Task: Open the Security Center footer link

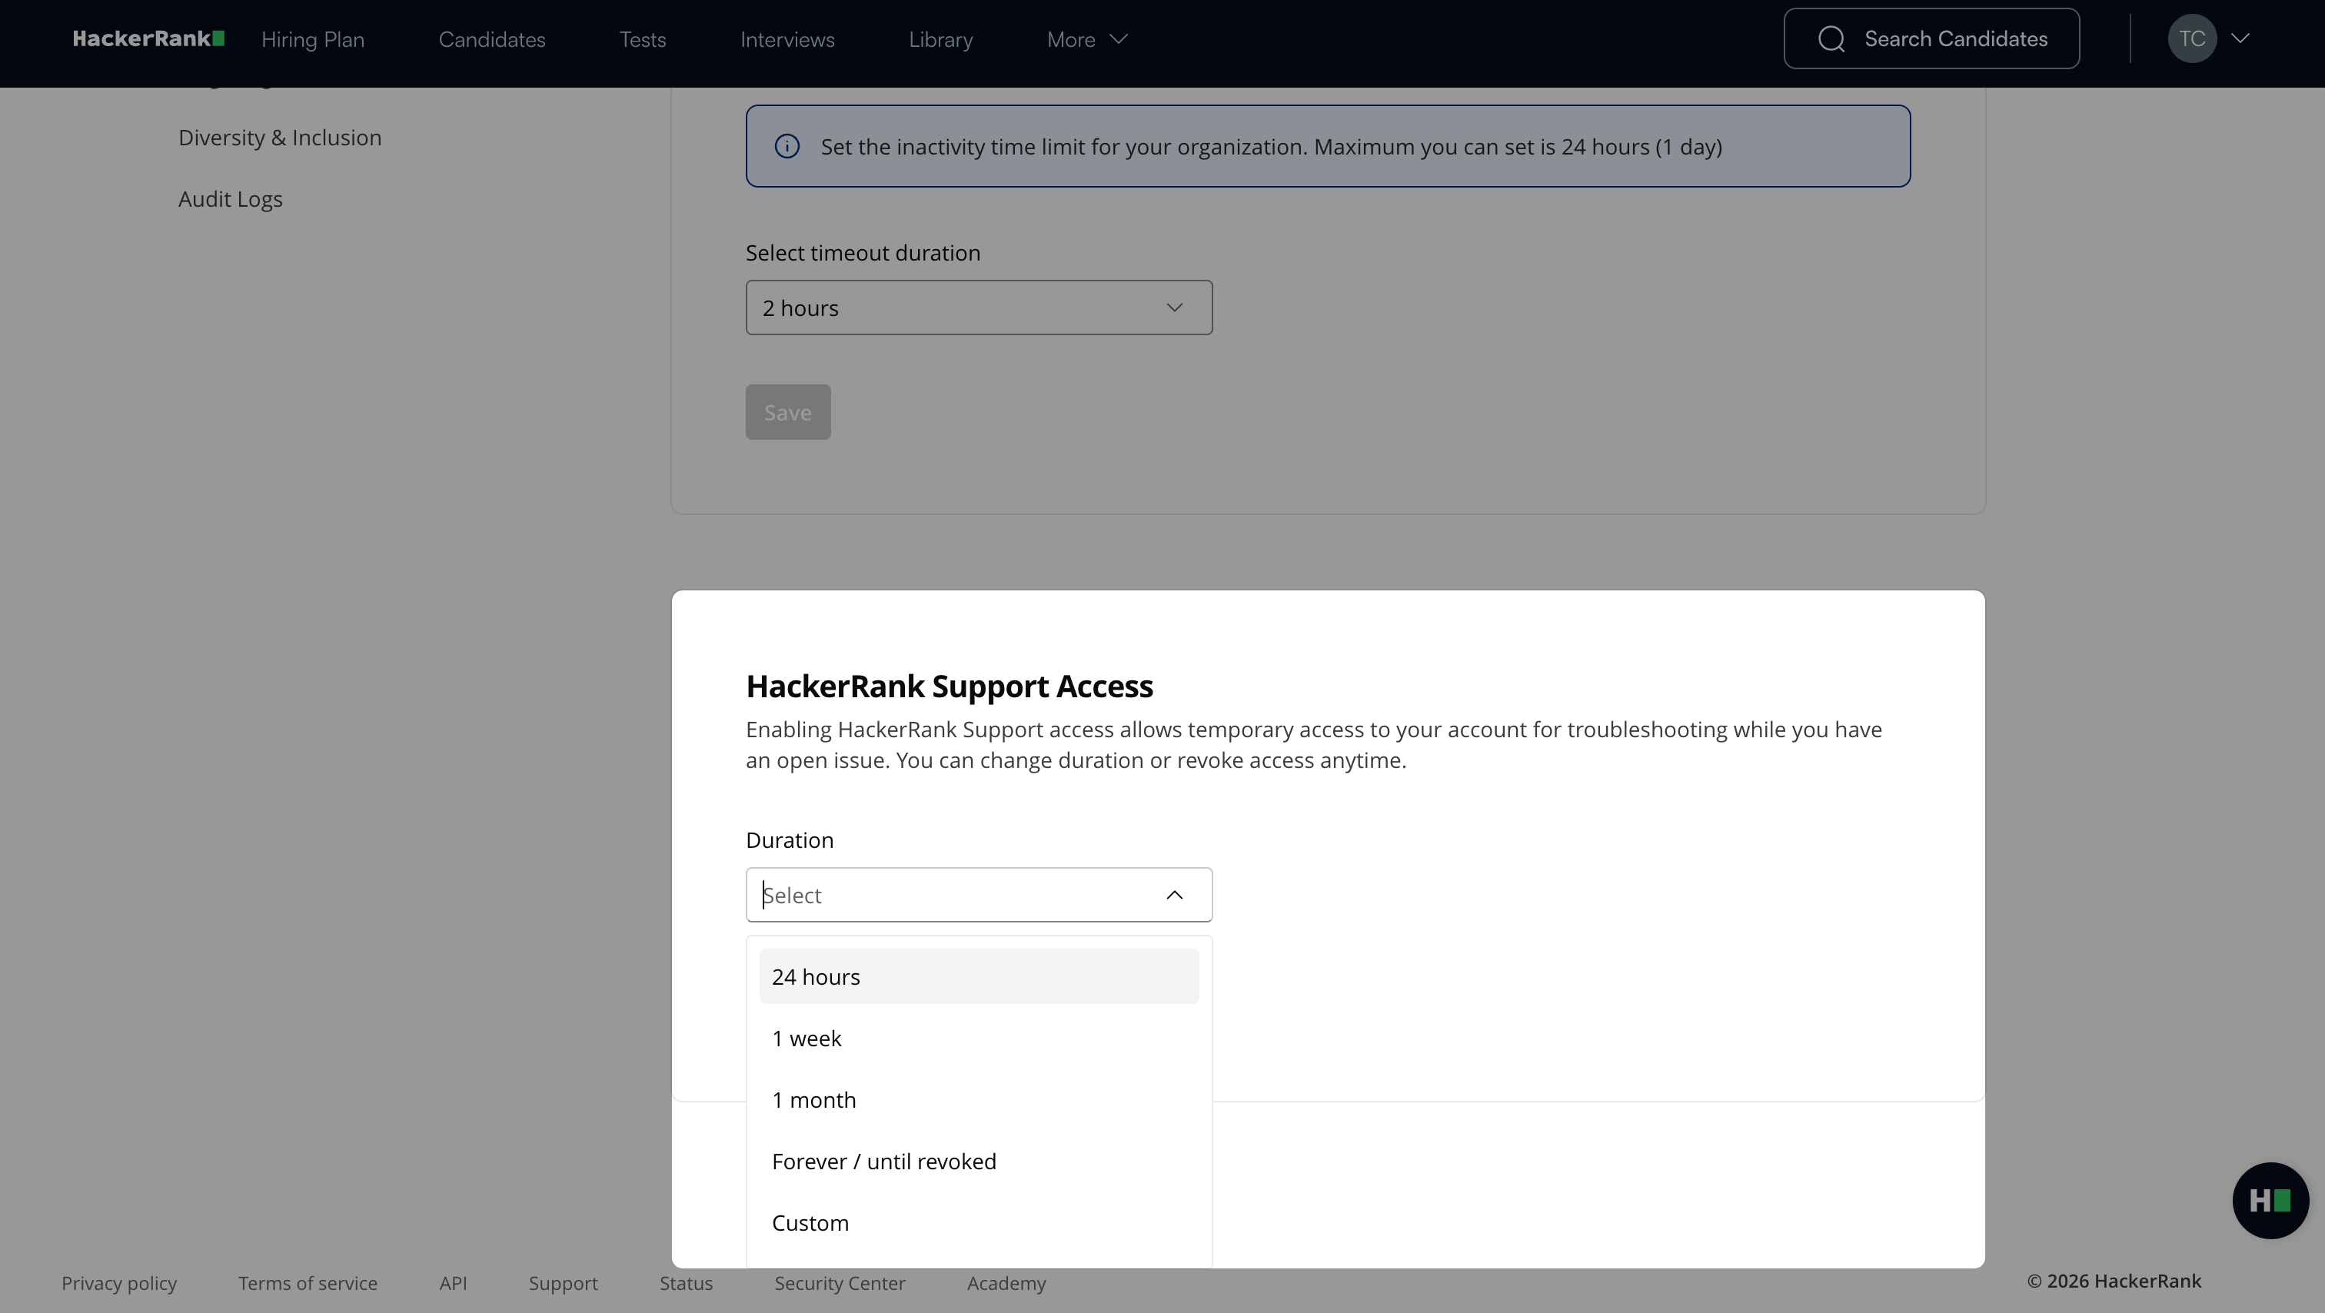Action: click(x=840, y=1282)
